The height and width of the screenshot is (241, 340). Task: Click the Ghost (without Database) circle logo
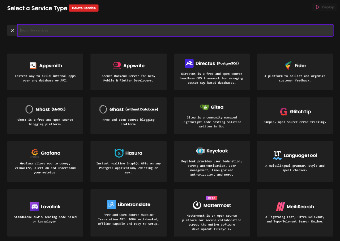coord(103,109)
